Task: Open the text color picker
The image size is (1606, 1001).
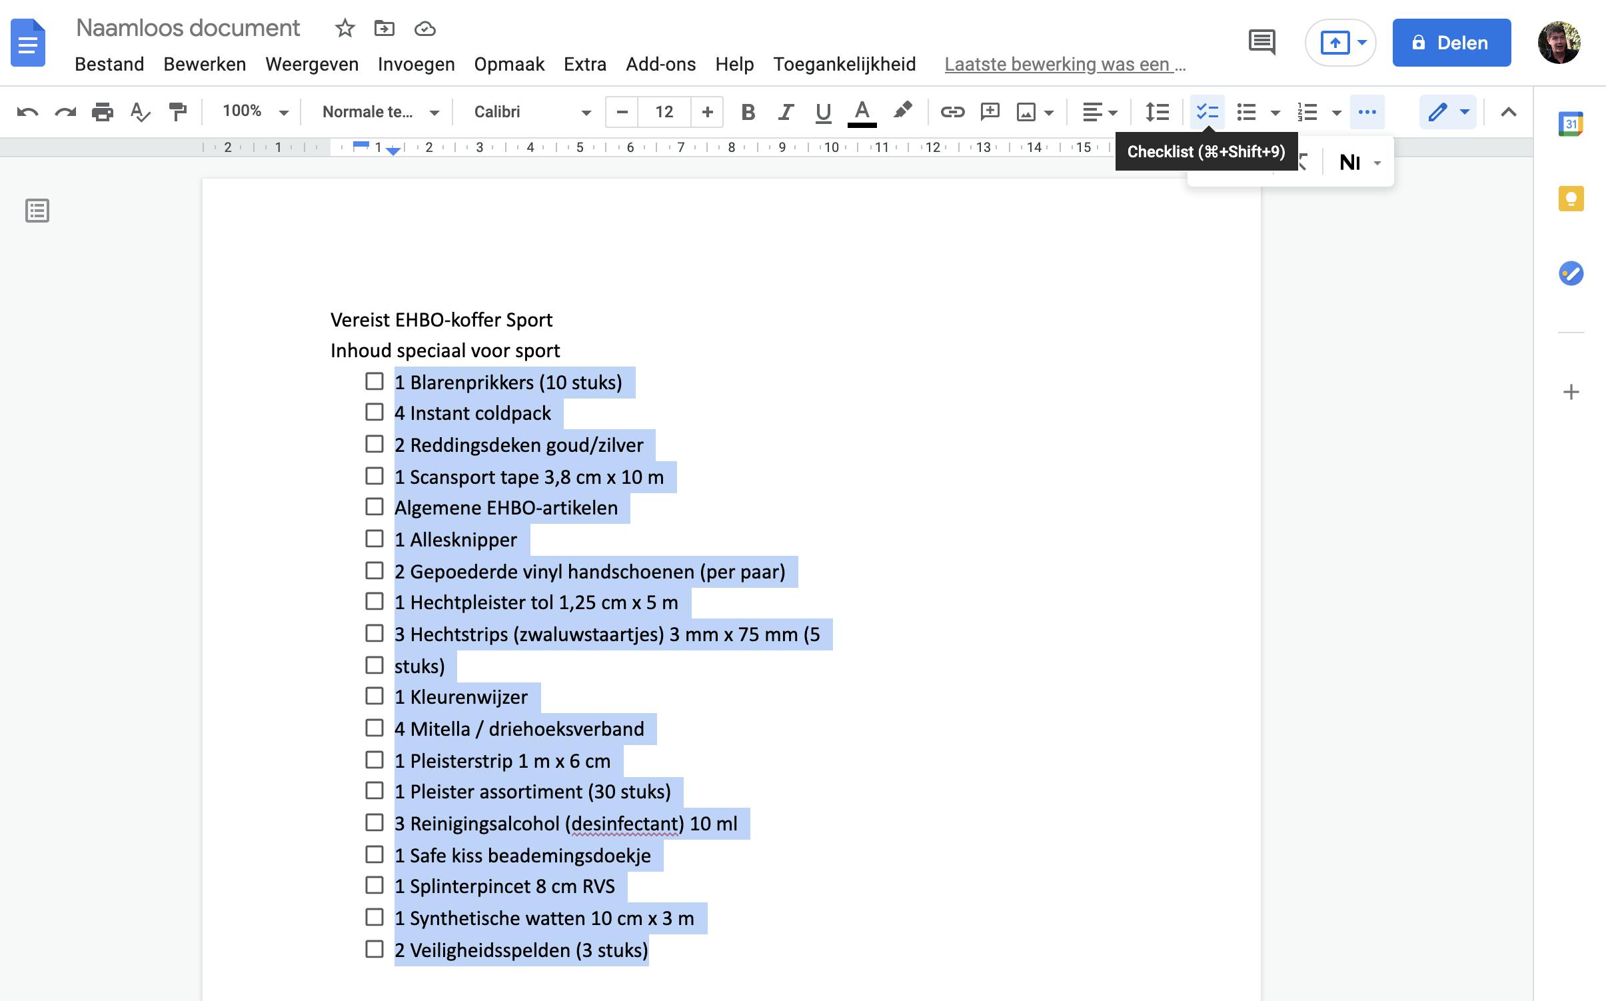Action: click(862, 112)
